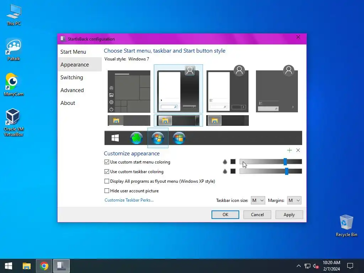
Task: Select the ManyCam desktop shortcut
Action: (14, 85)
